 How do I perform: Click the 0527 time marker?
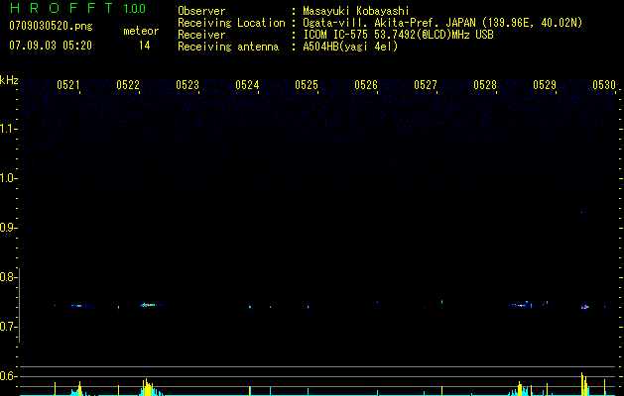426,85
